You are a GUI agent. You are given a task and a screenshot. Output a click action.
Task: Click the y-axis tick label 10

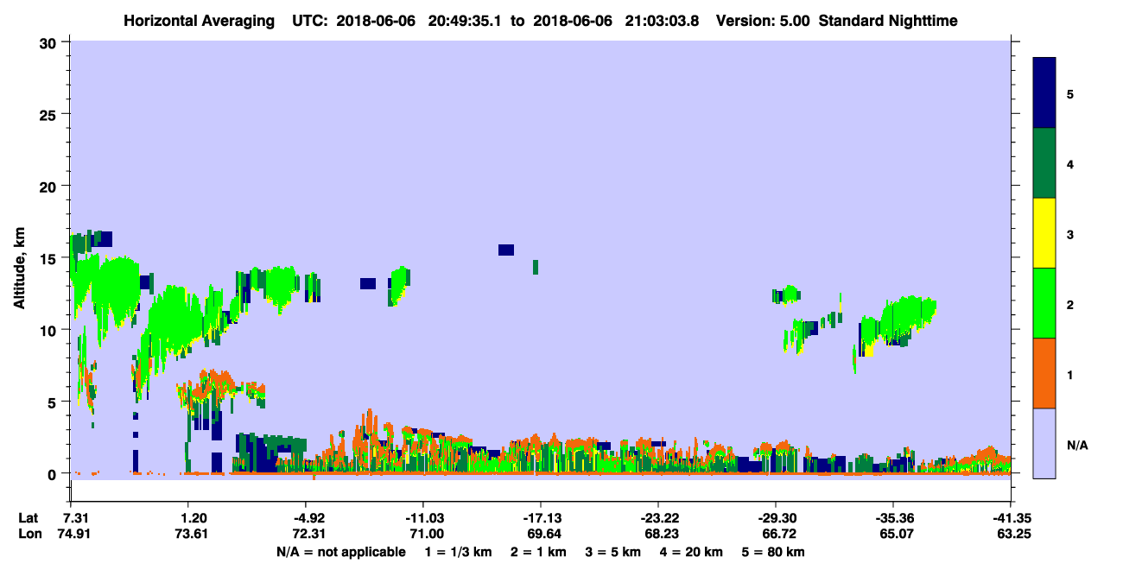(50, 330)
